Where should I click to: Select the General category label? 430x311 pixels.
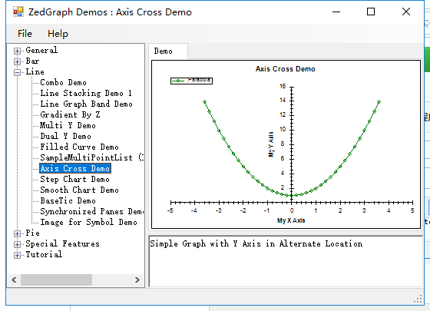[41, 50]
